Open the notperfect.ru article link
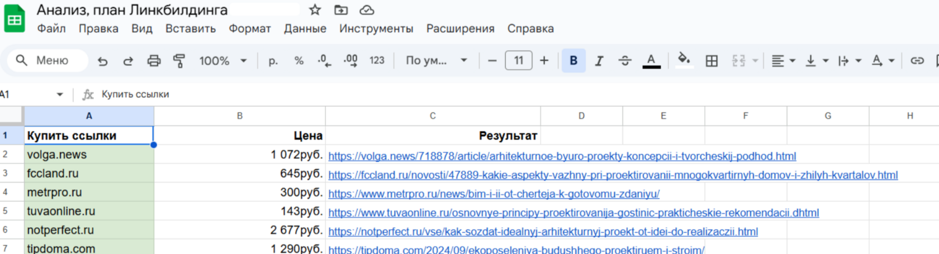The image size is (939, 254). [x=543, y=232]
